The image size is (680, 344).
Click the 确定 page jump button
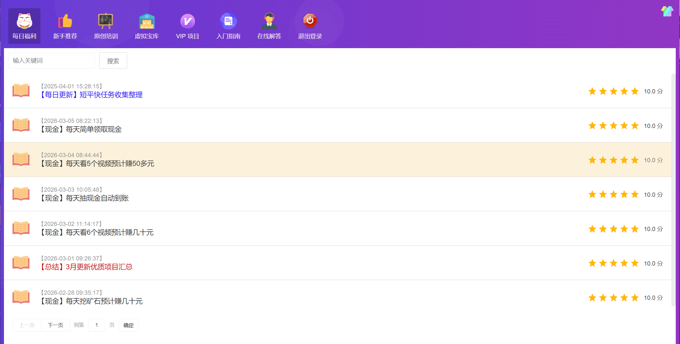coord(128,325)
